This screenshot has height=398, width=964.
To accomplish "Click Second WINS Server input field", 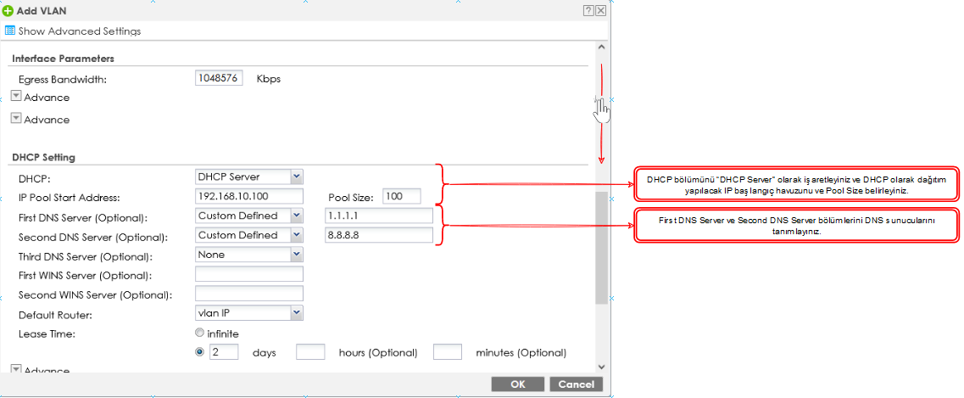I will [x=249, y=294].
